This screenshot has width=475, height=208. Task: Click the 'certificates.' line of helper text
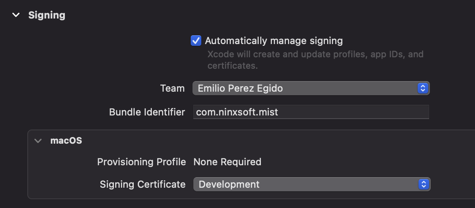(x=232, y=66)
